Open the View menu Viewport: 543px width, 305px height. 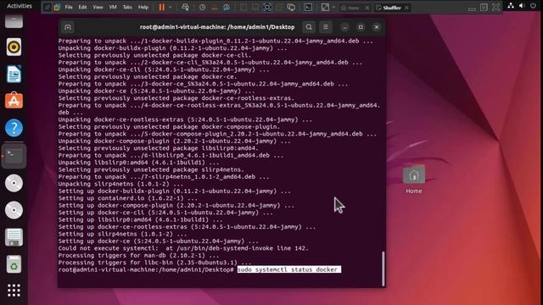[98, 7]
